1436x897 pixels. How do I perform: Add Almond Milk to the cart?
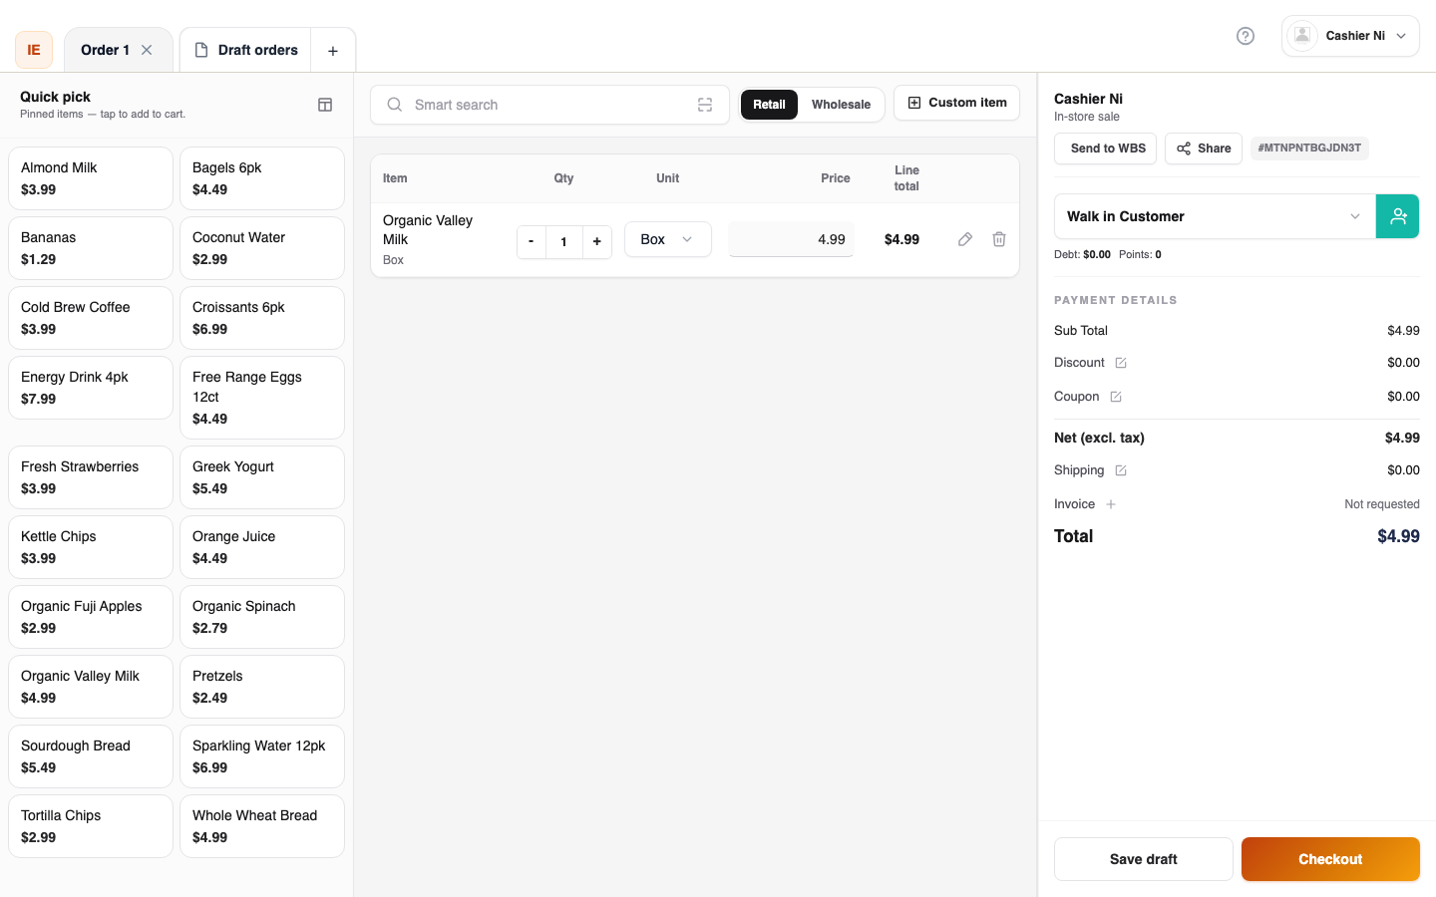(x=91, y=178)
